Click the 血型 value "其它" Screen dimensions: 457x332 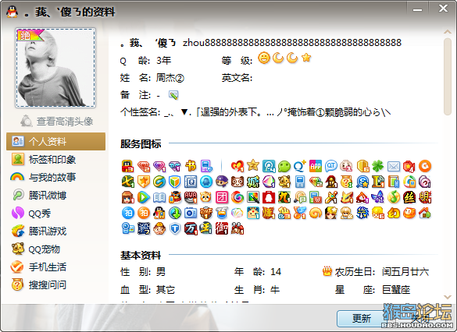166,290
